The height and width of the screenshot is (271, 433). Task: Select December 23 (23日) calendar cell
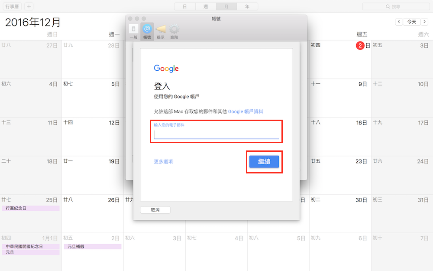[340, 175]
